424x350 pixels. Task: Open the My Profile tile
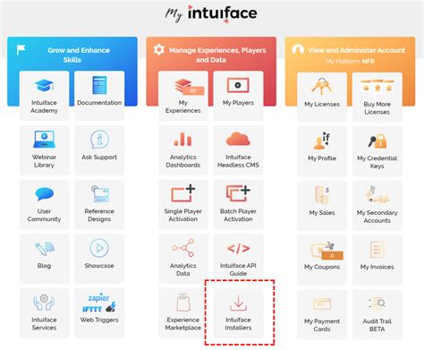[x=322, y=151]
